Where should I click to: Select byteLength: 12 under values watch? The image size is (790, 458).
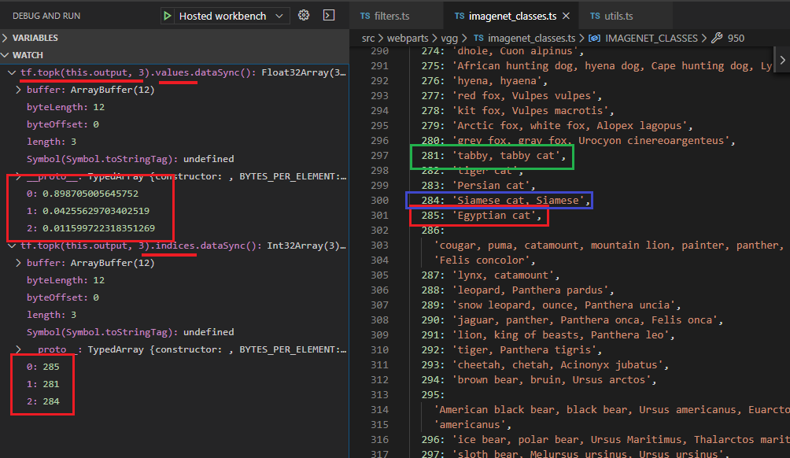click(65, 107)
